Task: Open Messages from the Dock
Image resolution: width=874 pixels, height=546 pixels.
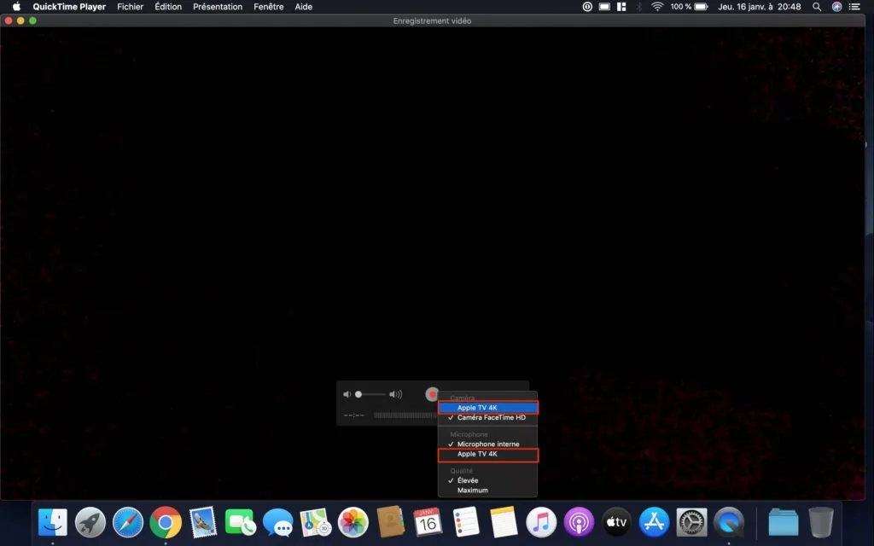Action: click(x=278, y=523)
